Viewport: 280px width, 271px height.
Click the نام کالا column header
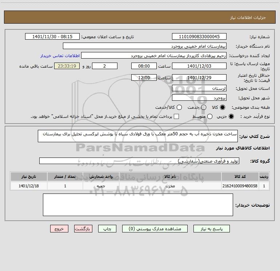coord(170,176)
